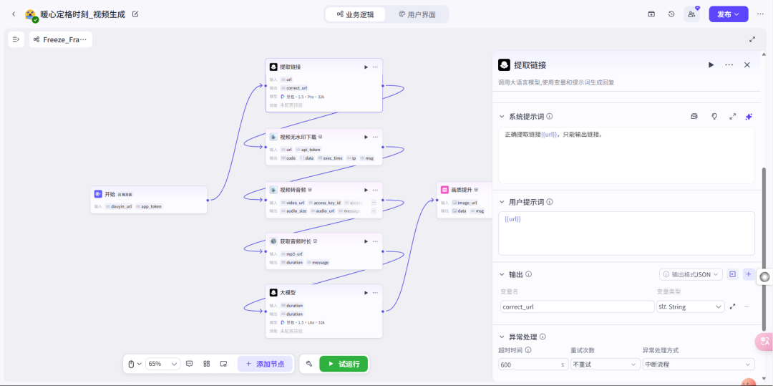Collapse the 用户提示词 section
This screenshot has height=386, width=773.
502,202
